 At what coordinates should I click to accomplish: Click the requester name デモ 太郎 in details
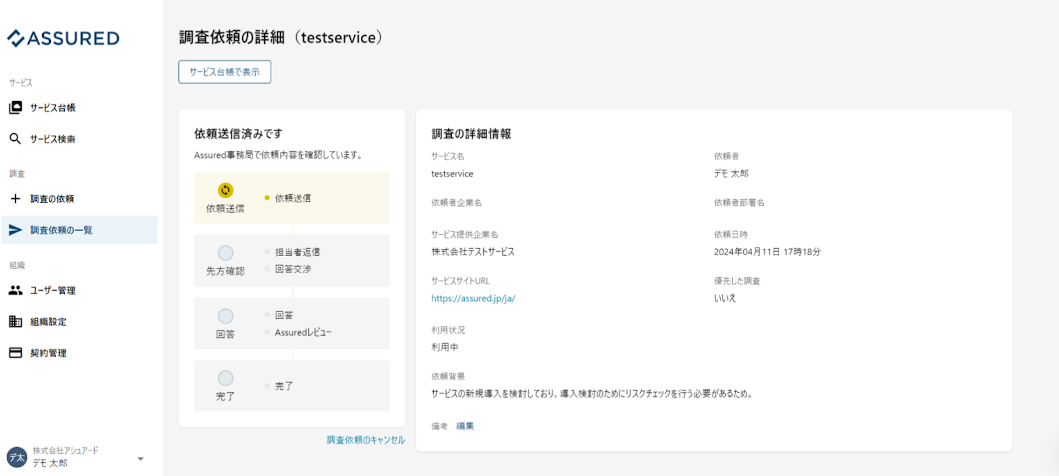pyautogui.click(x=731, y=174)
